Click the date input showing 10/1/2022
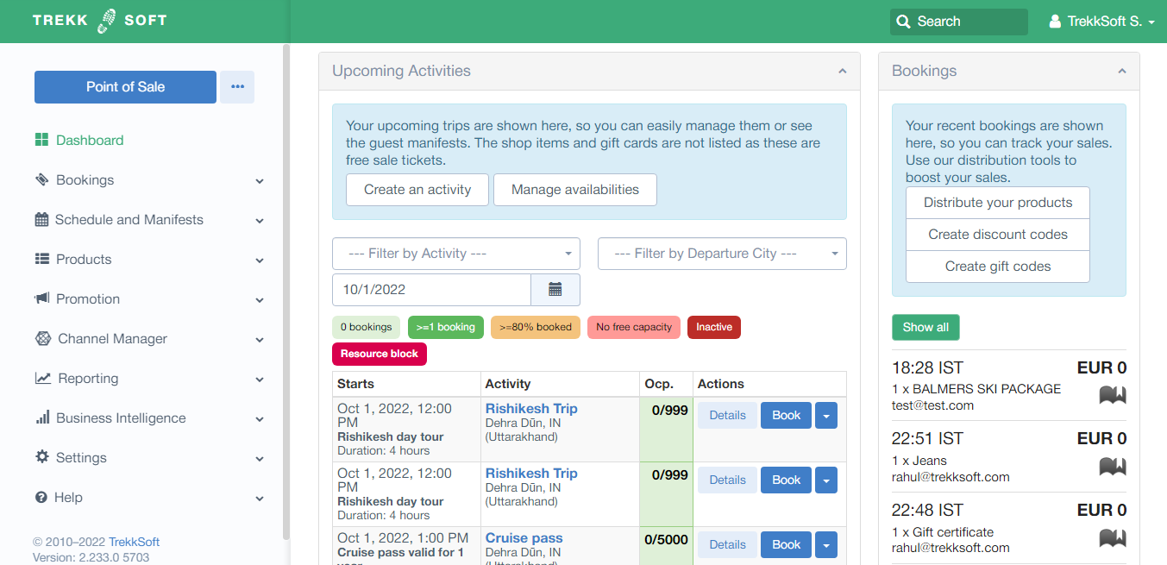The image size is (1167, 565). tap(431, 290)
